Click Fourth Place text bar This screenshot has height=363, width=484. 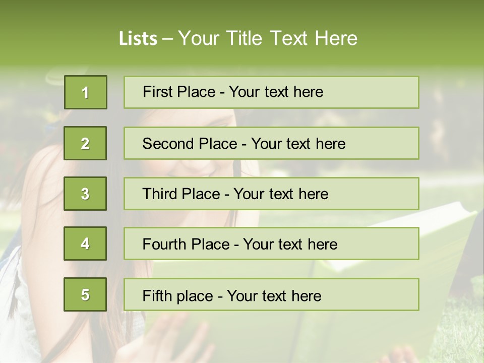pyautogui.click(x=271, y=244)
